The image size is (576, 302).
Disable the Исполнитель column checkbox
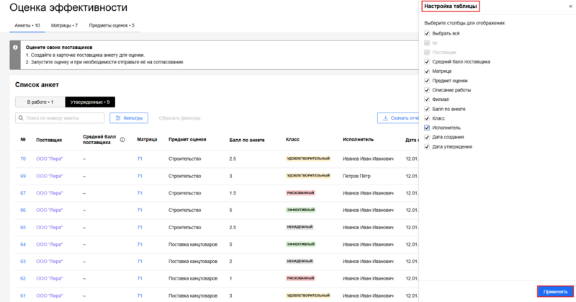tap(428, 128)
